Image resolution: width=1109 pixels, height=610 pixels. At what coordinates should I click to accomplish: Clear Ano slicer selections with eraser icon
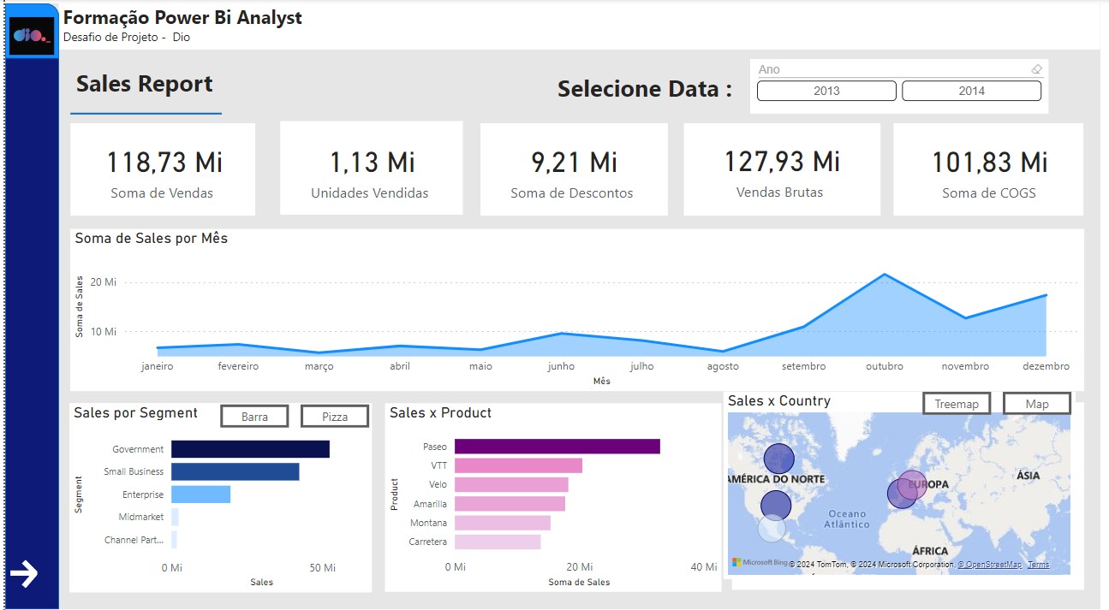tap(1036, 69)
